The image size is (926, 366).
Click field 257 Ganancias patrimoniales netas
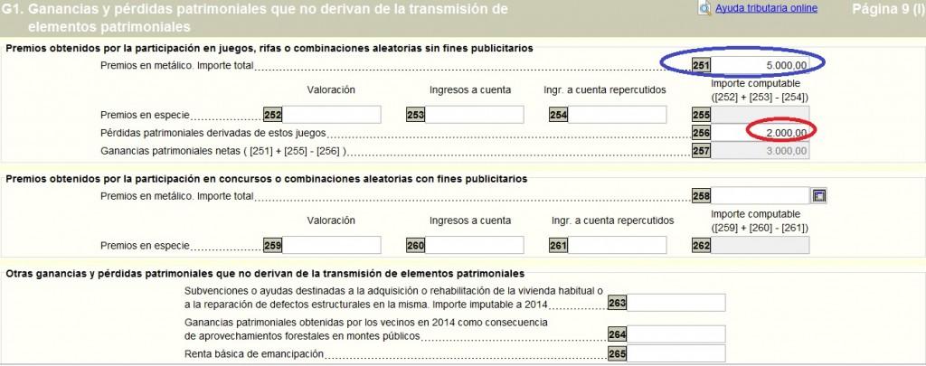pyautogui.click(x=760, y=151)
